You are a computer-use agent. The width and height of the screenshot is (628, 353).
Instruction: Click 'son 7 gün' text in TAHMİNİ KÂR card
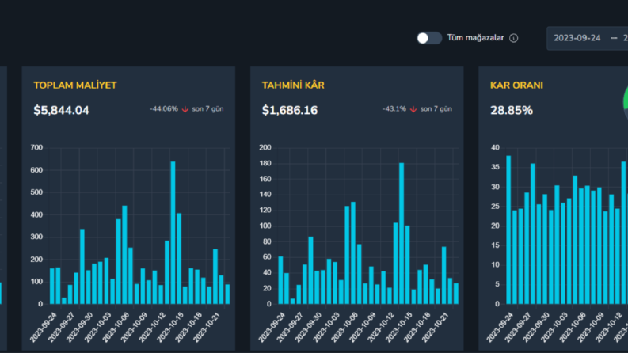pyautogui.click(x=436, y=109)
